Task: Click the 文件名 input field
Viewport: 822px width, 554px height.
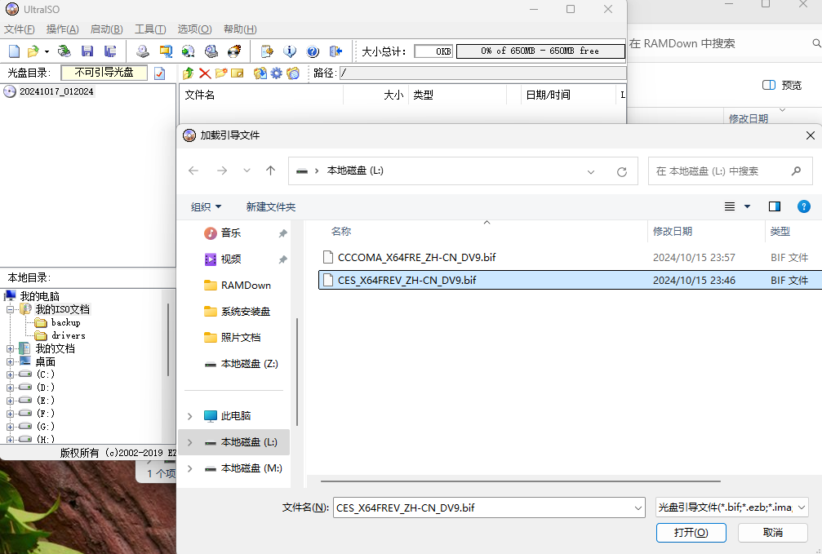Action: (489, 507)
